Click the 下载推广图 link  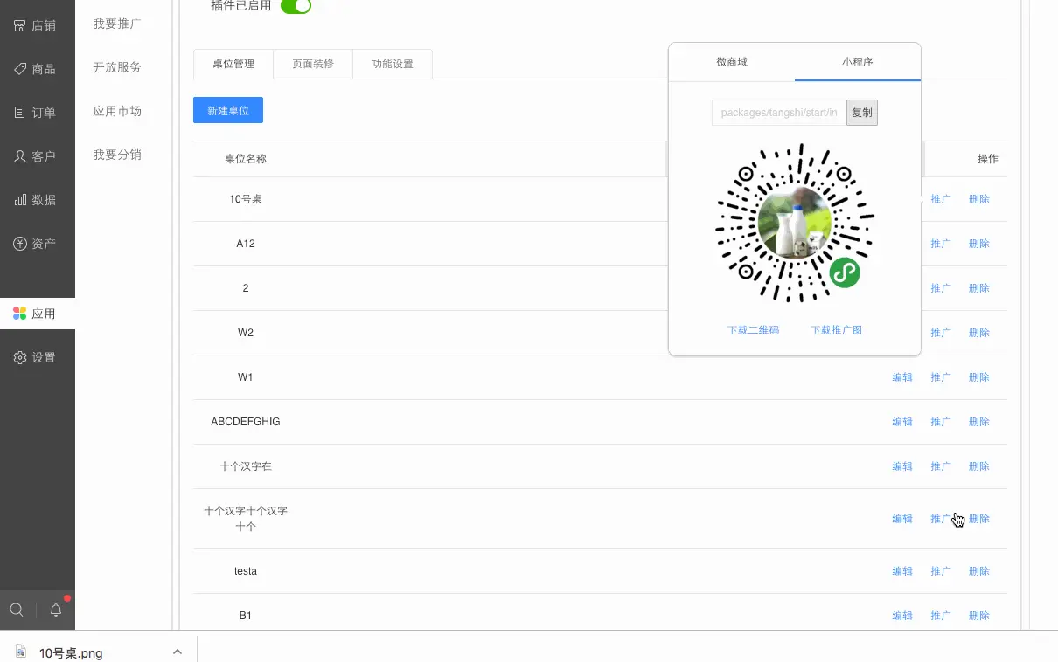(x=837, y=330)
